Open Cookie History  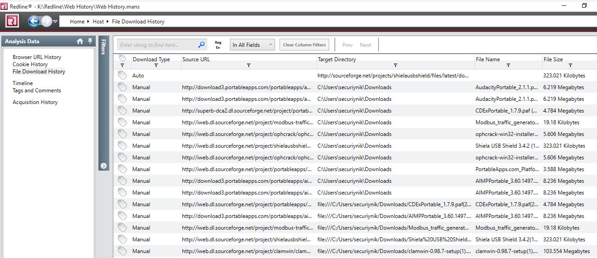[30, 64]
